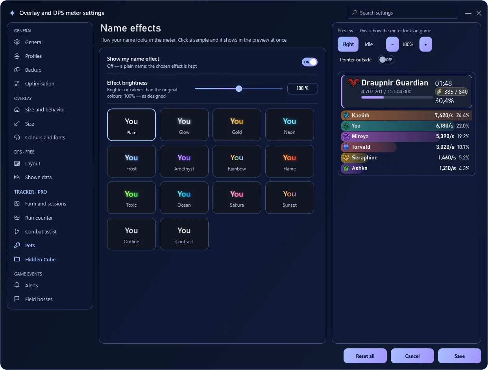
Task: Select the Flame name effect
Action: tap(290, 161)
